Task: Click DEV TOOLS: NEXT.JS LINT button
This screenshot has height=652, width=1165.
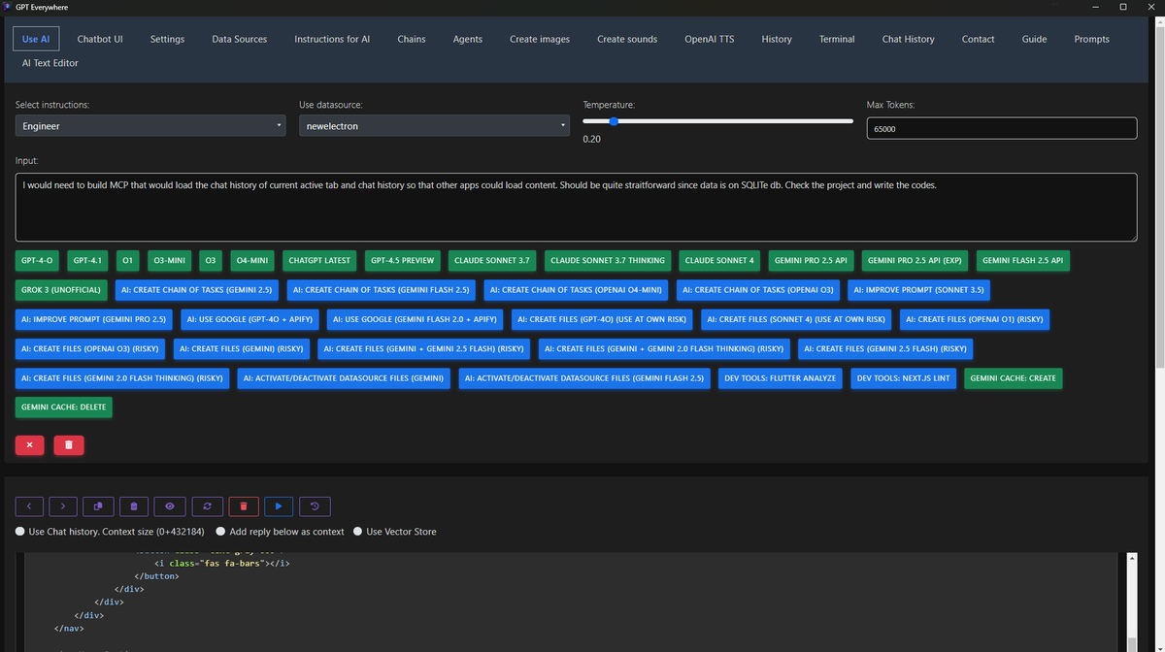Action: pyautogui.click(x=904, y=377)
